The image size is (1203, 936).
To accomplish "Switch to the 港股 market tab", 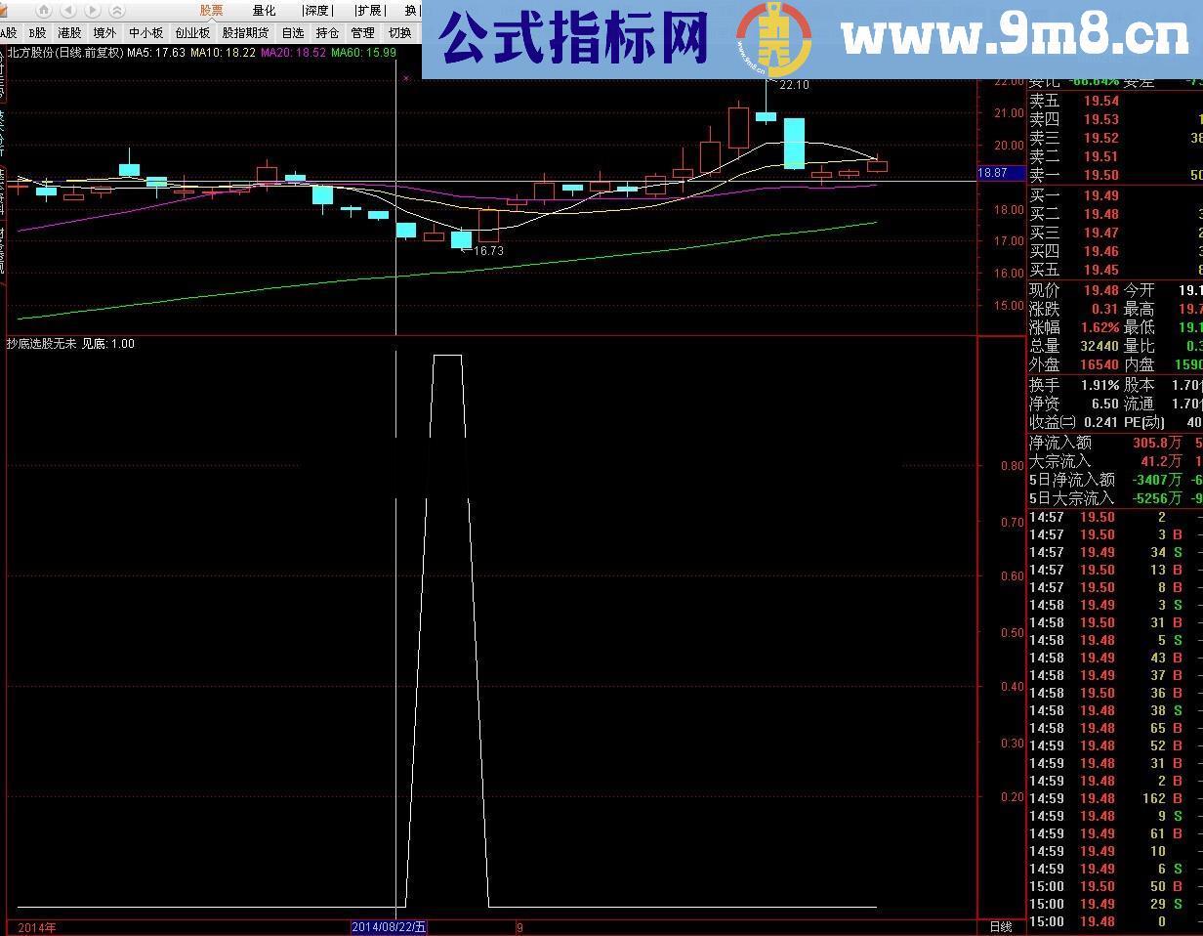I will tap(71, 31).
